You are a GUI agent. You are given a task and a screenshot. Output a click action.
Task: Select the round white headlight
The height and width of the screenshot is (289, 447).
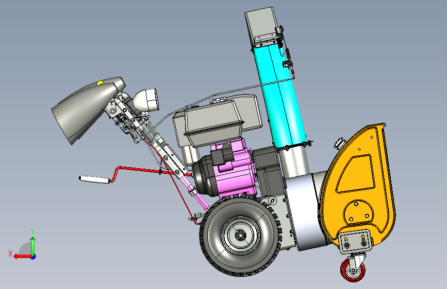[146, 100]
